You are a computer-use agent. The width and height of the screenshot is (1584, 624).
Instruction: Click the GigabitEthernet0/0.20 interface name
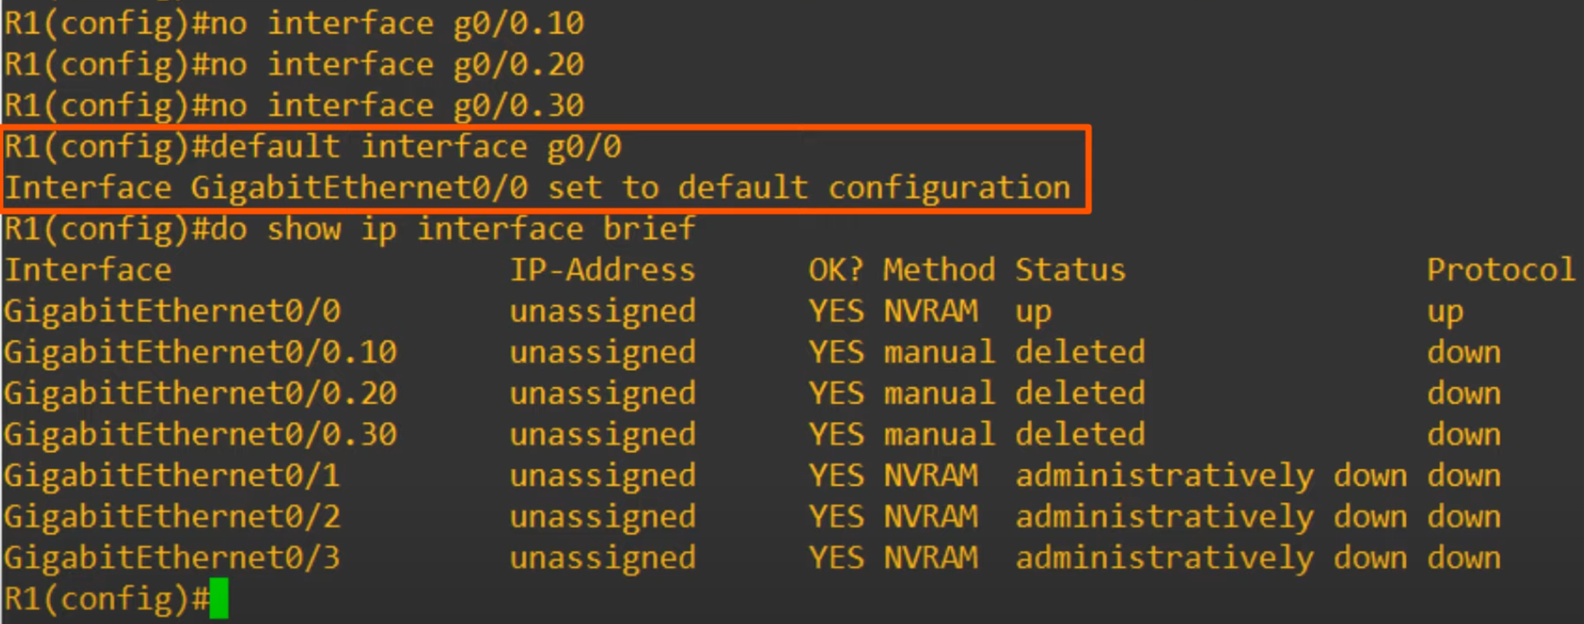click(200, 393)
